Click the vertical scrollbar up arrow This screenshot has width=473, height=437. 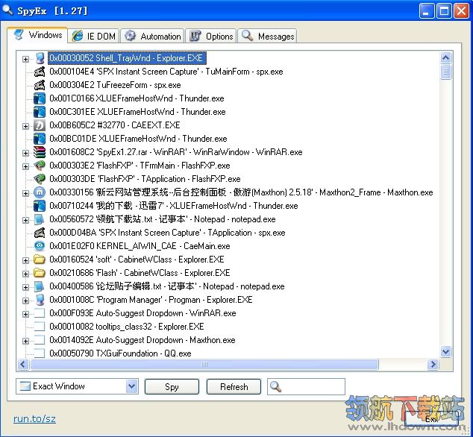coord(446,57)
